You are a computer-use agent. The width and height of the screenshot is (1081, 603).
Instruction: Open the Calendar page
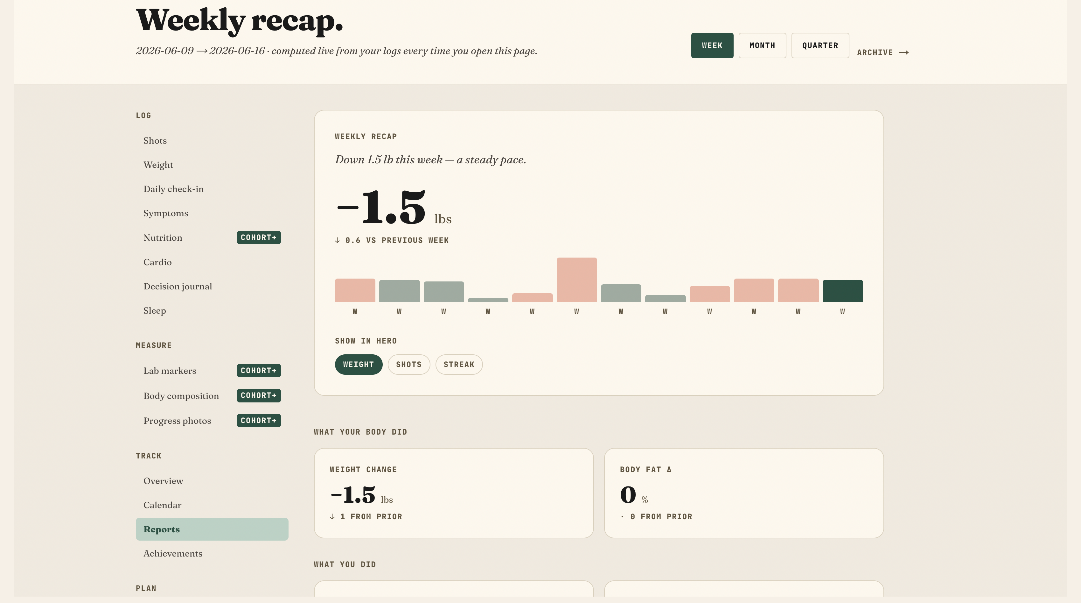[212, 505]
